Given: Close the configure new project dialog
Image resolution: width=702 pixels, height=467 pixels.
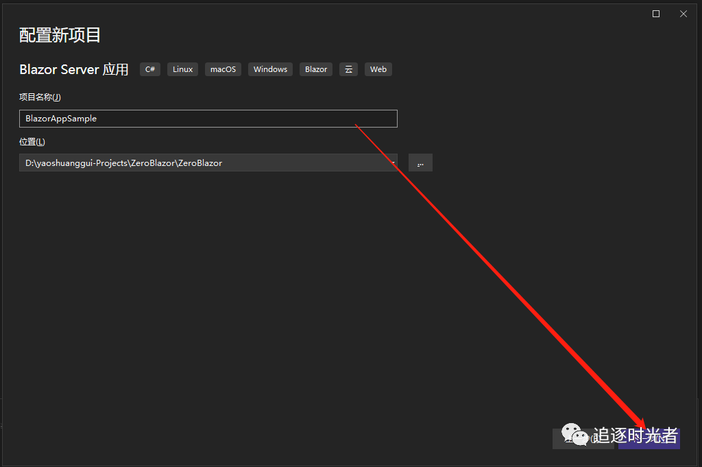Looking at the screenshot, I should 683,14.
